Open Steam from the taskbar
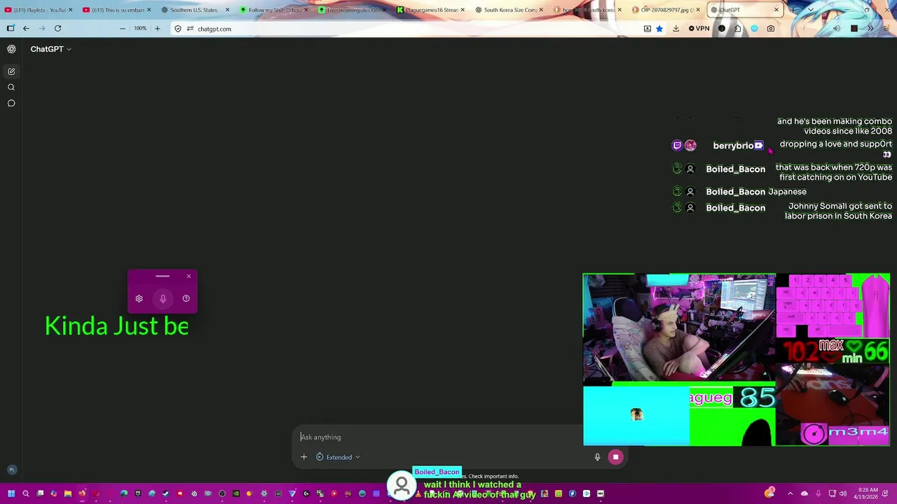 pyautogui.click(x=165, y=493)
